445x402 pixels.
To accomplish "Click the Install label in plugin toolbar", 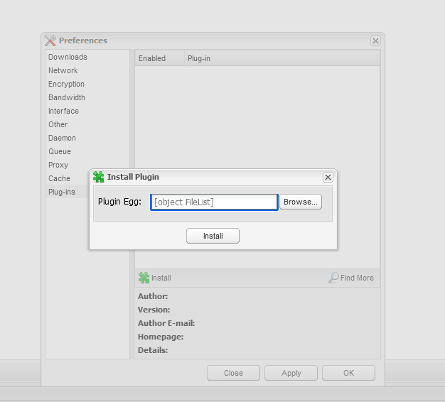I will [161, 278].
